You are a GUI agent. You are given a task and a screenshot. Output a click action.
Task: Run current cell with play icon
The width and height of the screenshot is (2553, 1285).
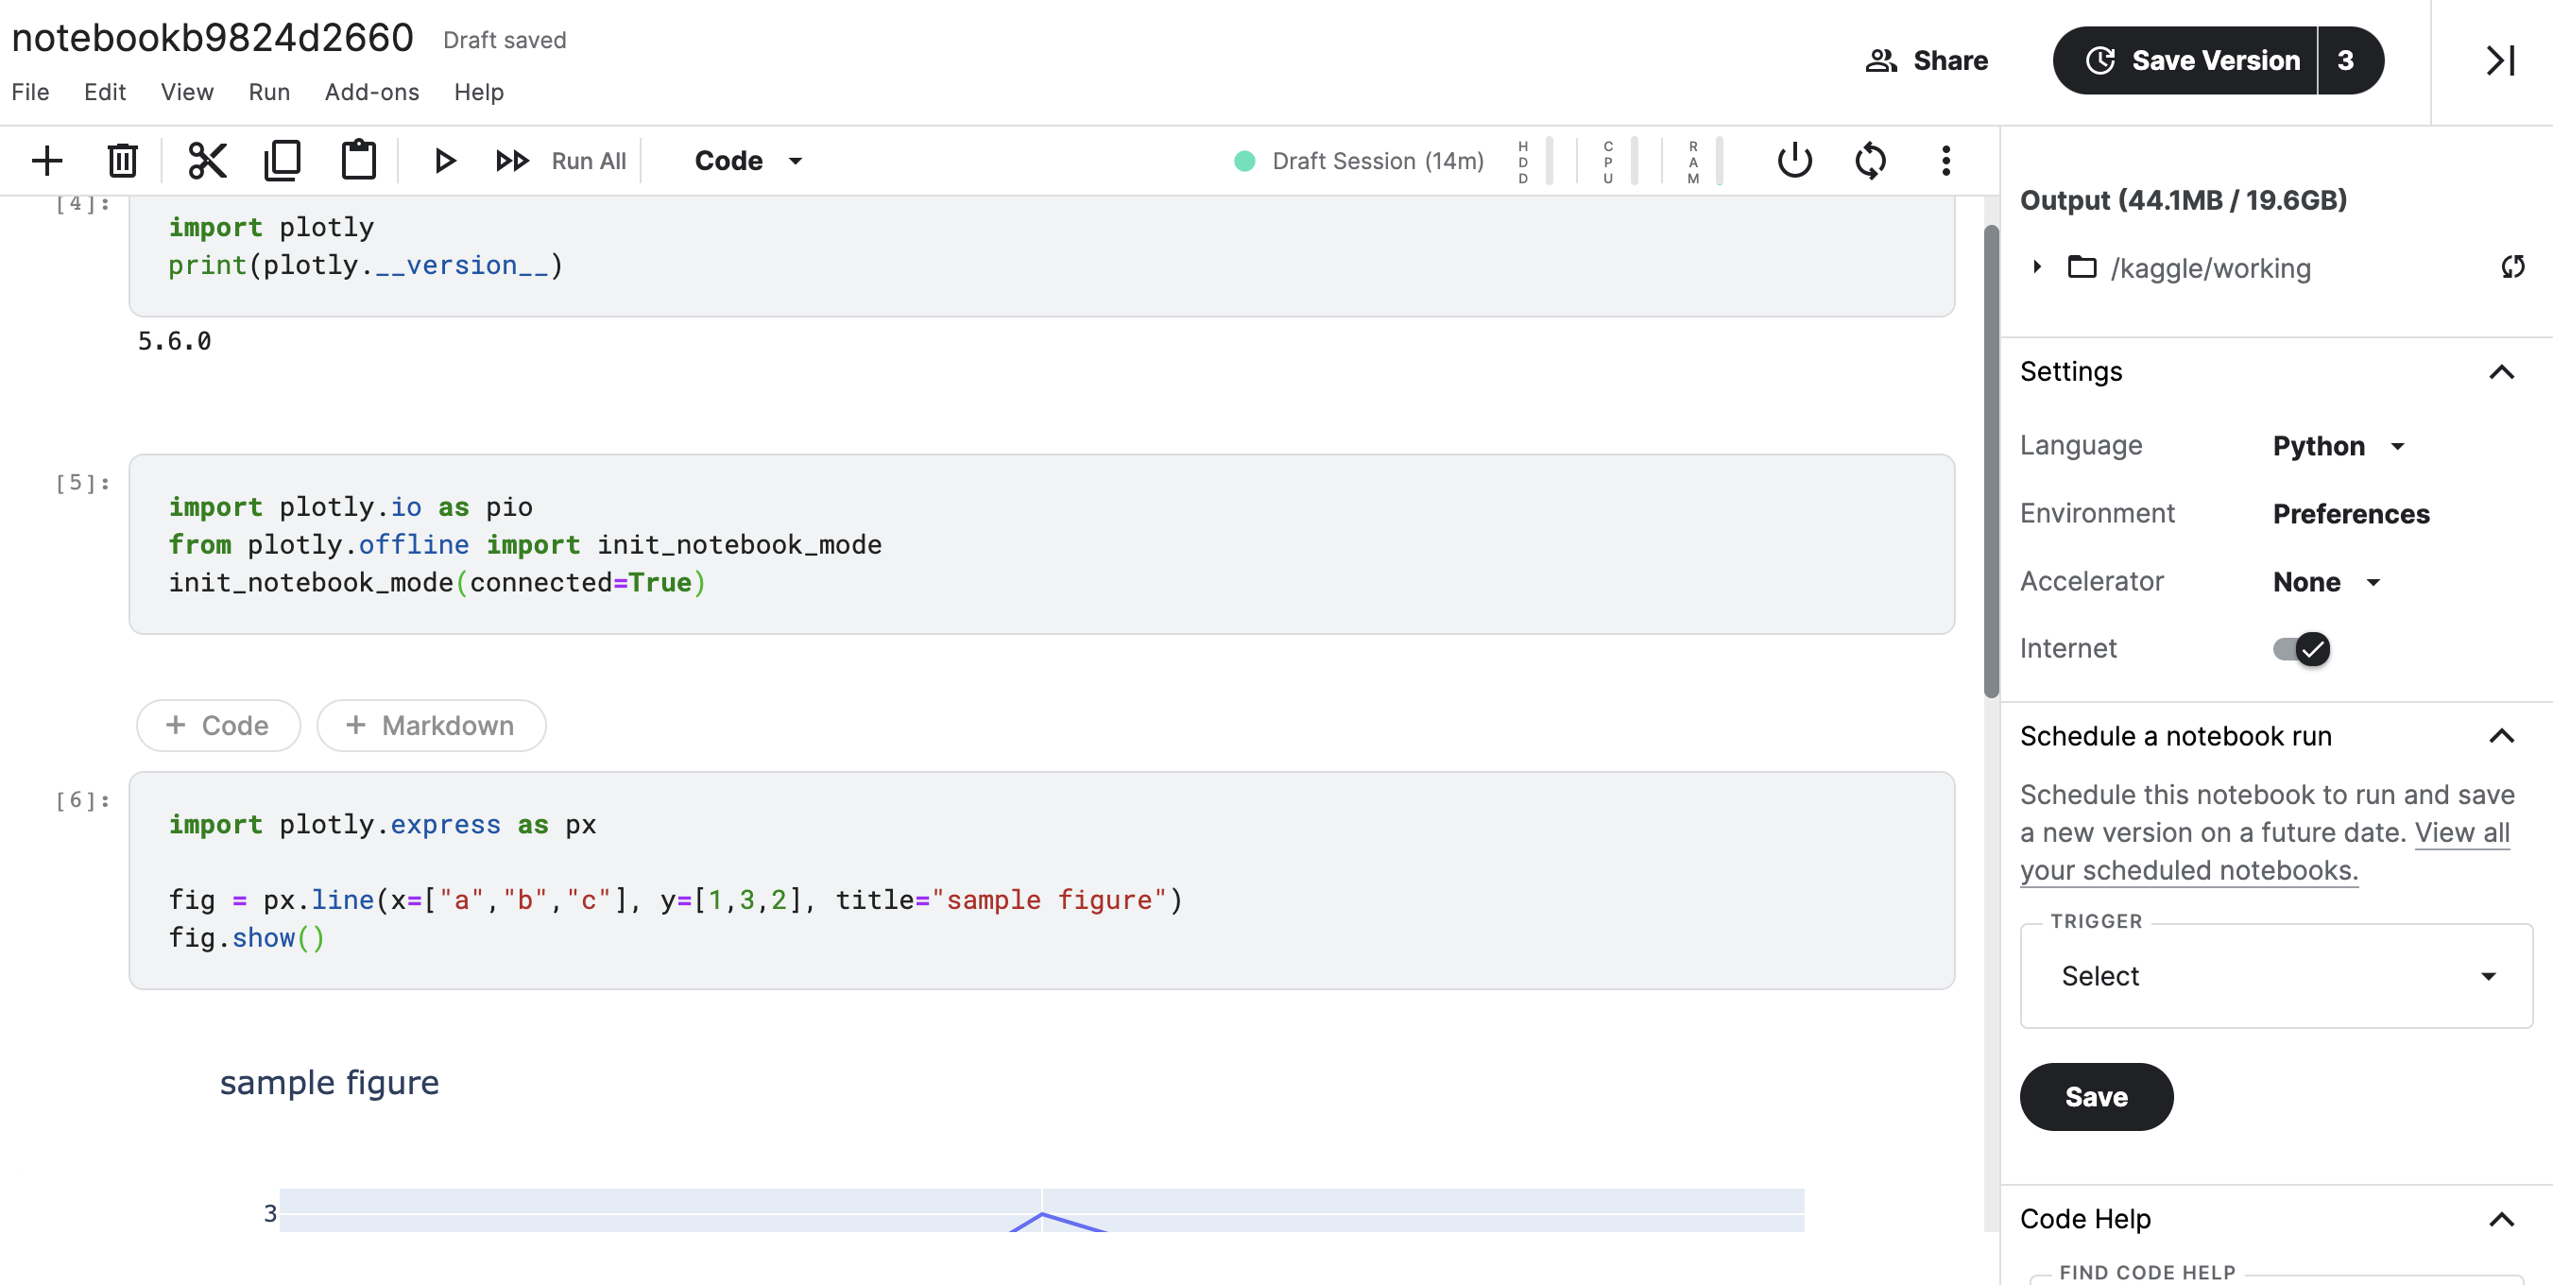coord(444,161)
